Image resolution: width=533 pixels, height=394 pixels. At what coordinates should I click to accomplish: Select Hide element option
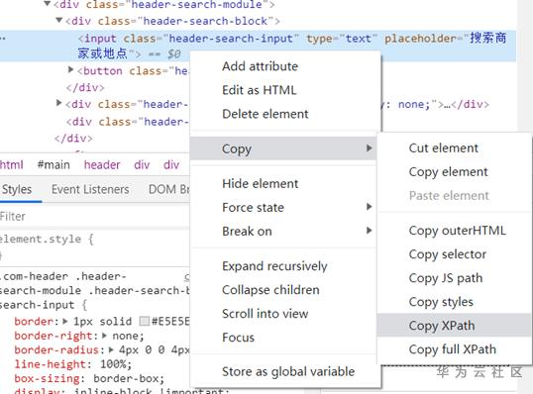(260, 184)
